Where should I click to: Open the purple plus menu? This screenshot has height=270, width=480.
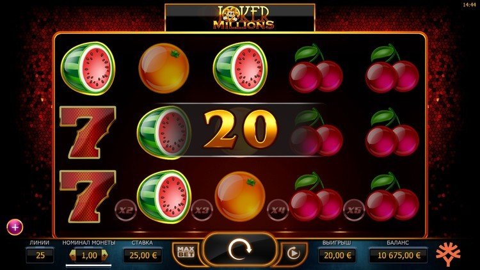point(15,227)
